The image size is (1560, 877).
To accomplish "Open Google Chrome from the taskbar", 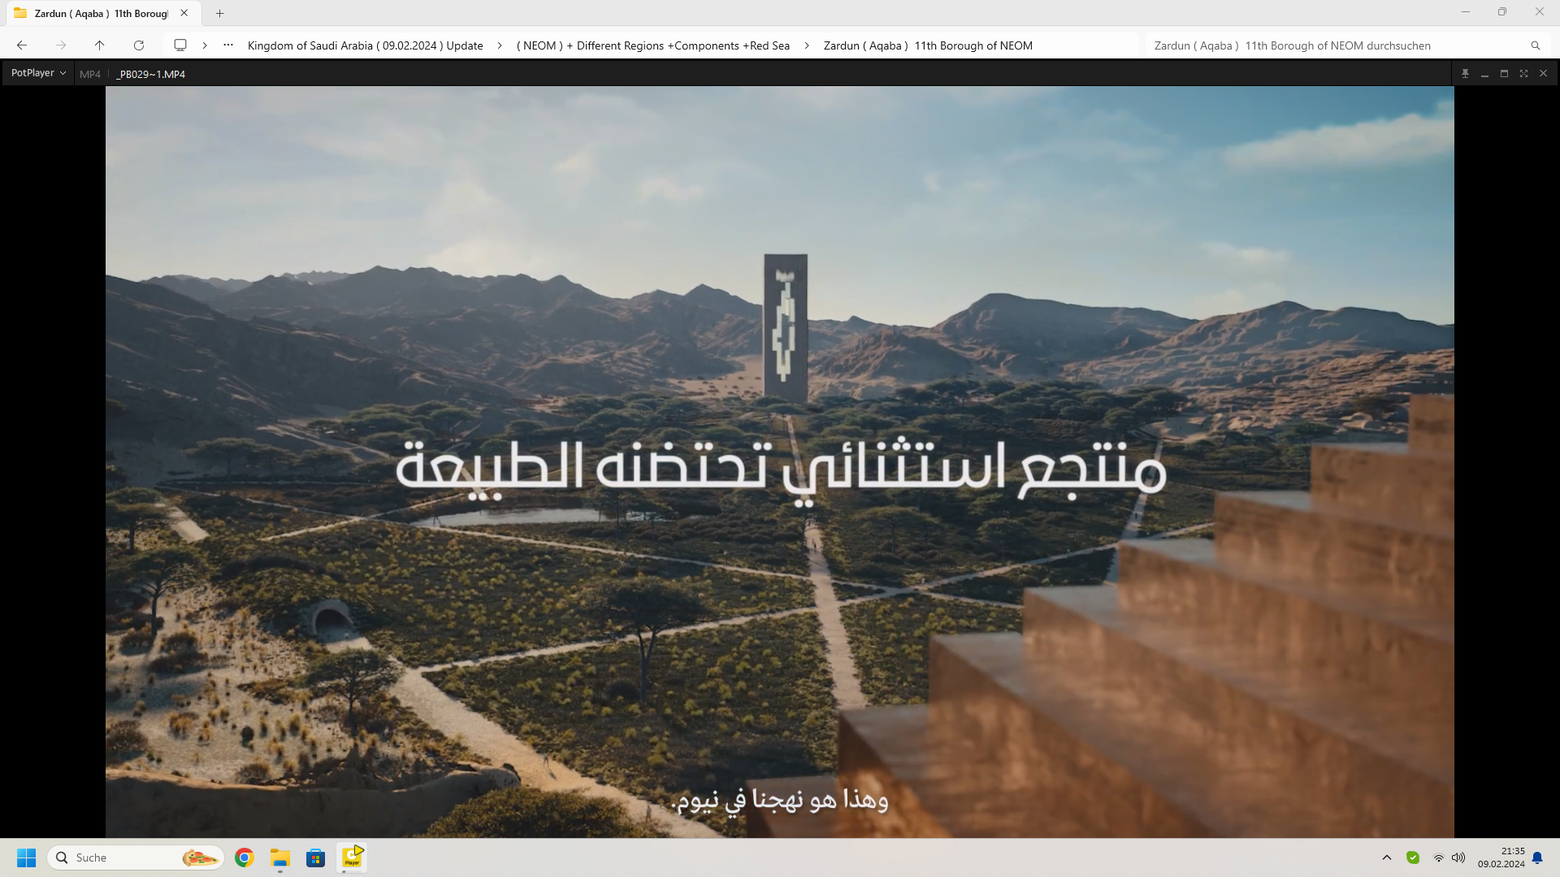I will pos(245,858).
